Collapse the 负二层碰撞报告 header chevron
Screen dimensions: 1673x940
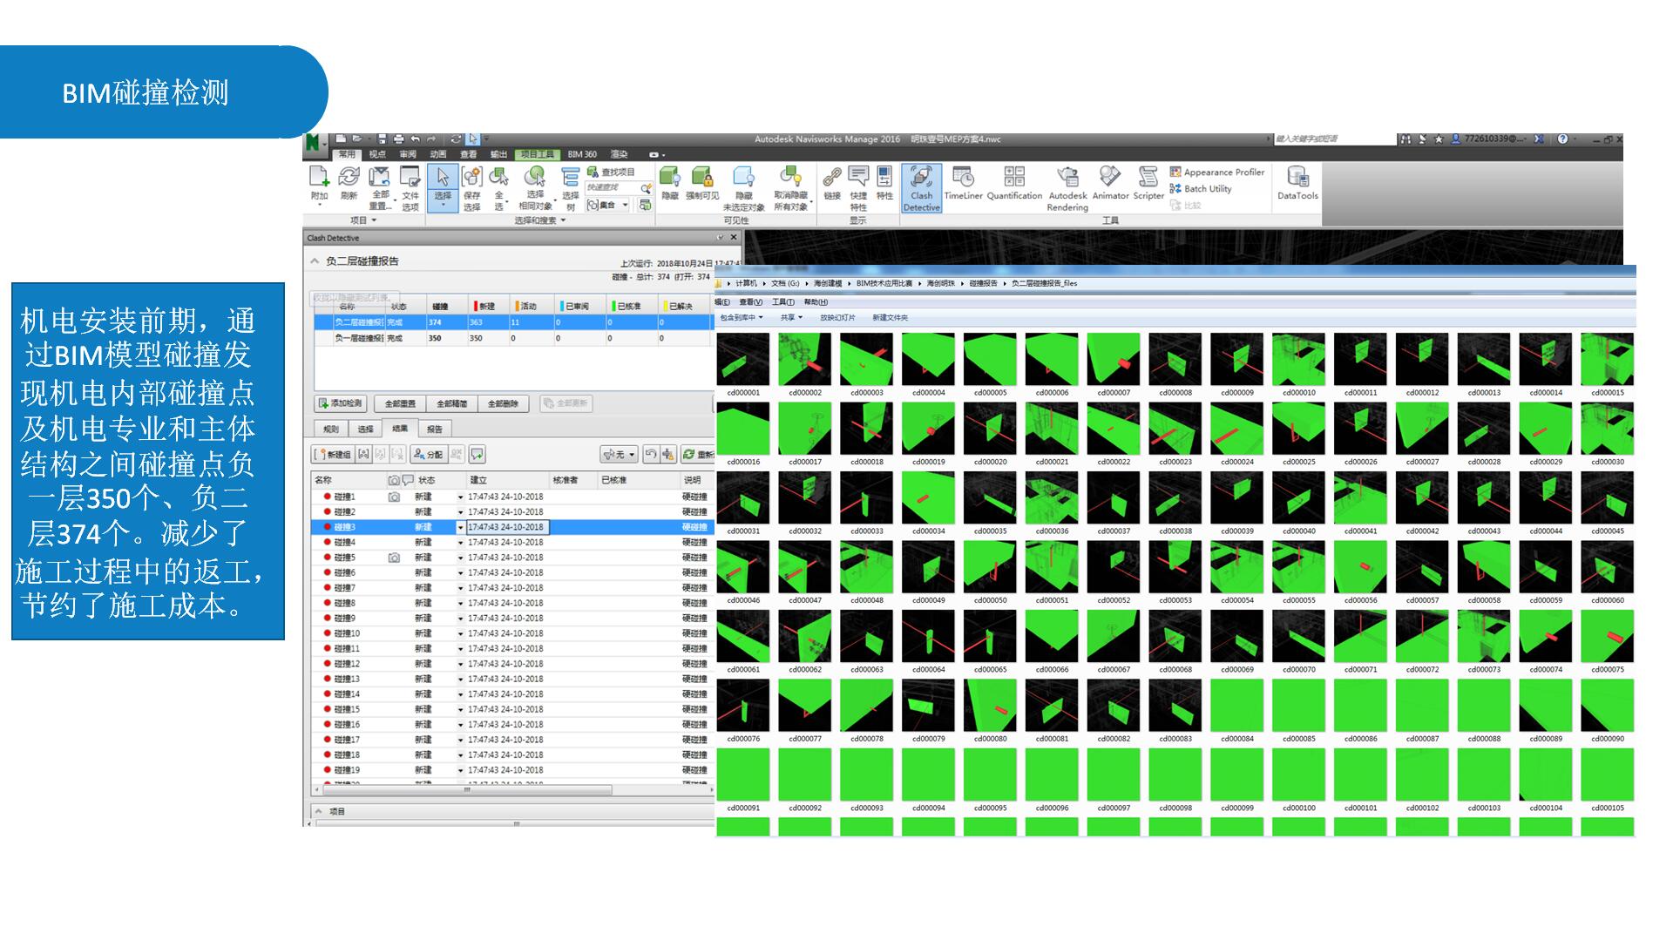[315, 260]
